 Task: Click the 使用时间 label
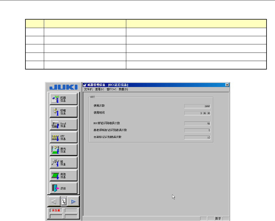(99, 113)
